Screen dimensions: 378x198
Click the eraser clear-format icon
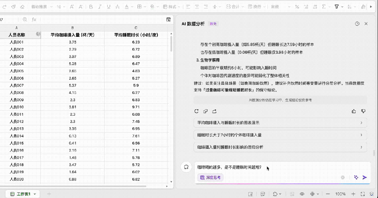pos(22,7)
